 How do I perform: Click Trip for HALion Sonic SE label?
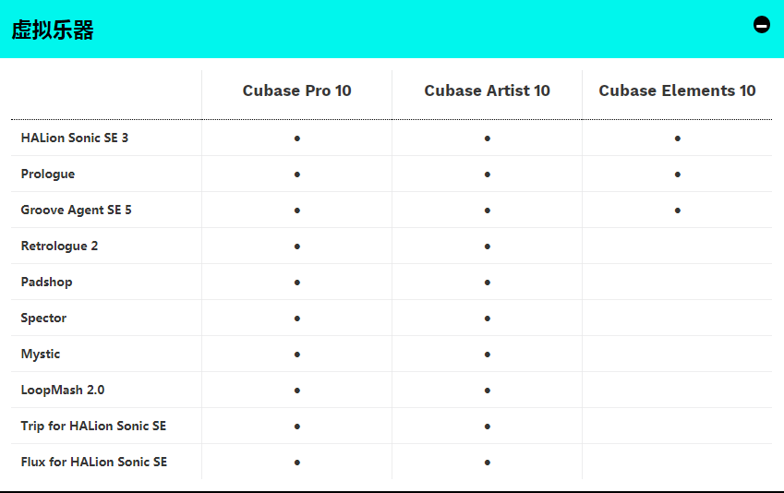click(93, 426)
